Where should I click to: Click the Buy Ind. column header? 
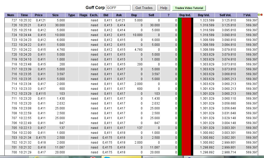pos(185,15)
